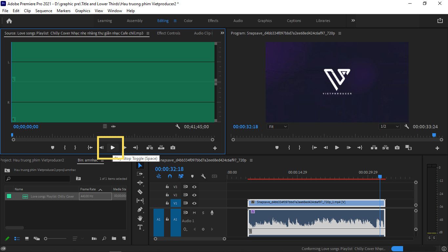Select the Ripple Edit tool

click(x=140, y=183)
